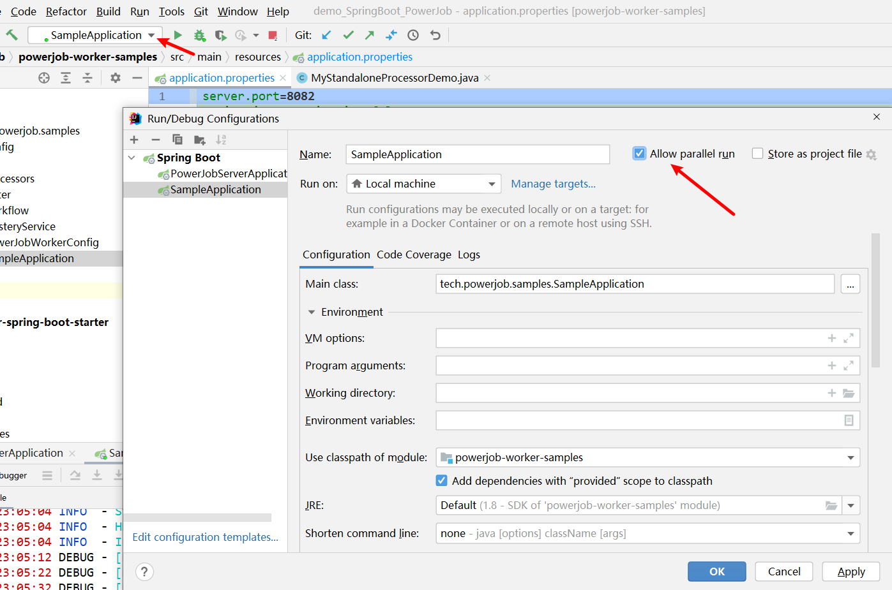The height and width of the screenshot is (590, 892).
Task: Run SampleApplication with green play icon
Action: pos(178,35)
